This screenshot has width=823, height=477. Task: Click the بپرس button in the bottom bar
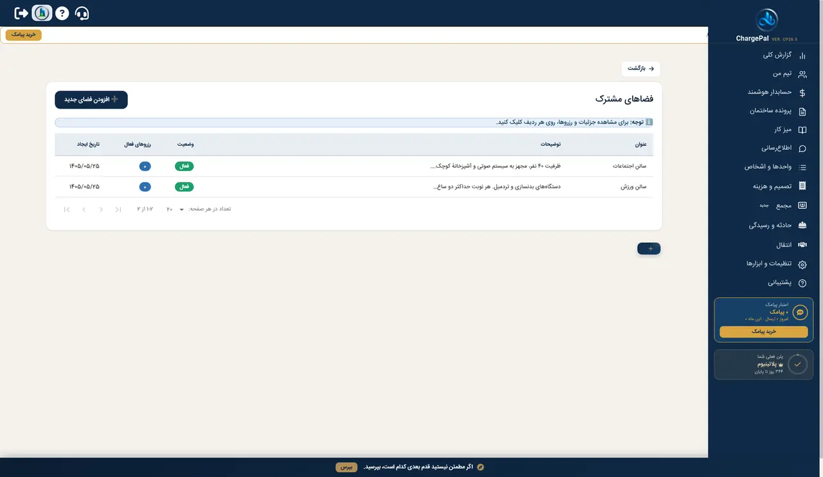(x=346, y=467)
